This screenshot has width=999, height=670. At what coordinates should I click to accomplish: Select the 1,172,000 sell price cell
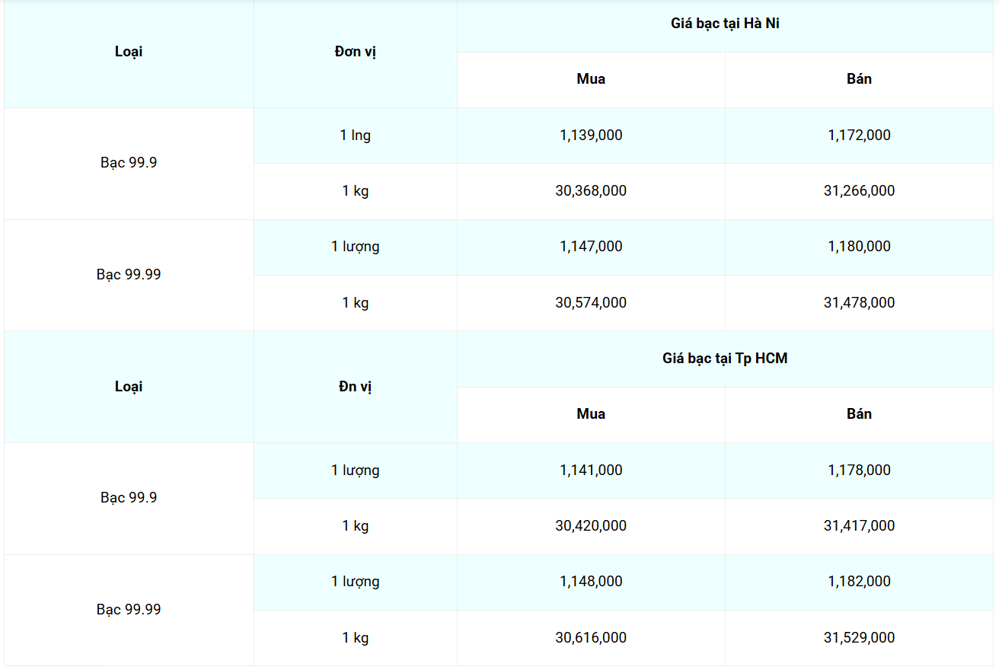pos(859,136)
